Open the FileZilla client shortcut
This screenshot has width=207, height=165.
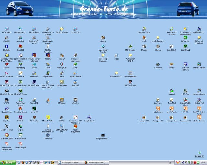(48, 55)
